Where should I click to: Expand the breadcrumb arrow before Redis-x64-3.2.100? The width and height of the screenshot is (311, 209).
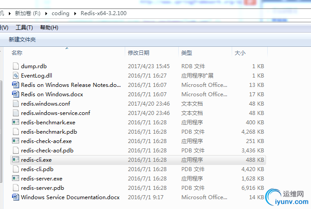(x=75, y=13)
